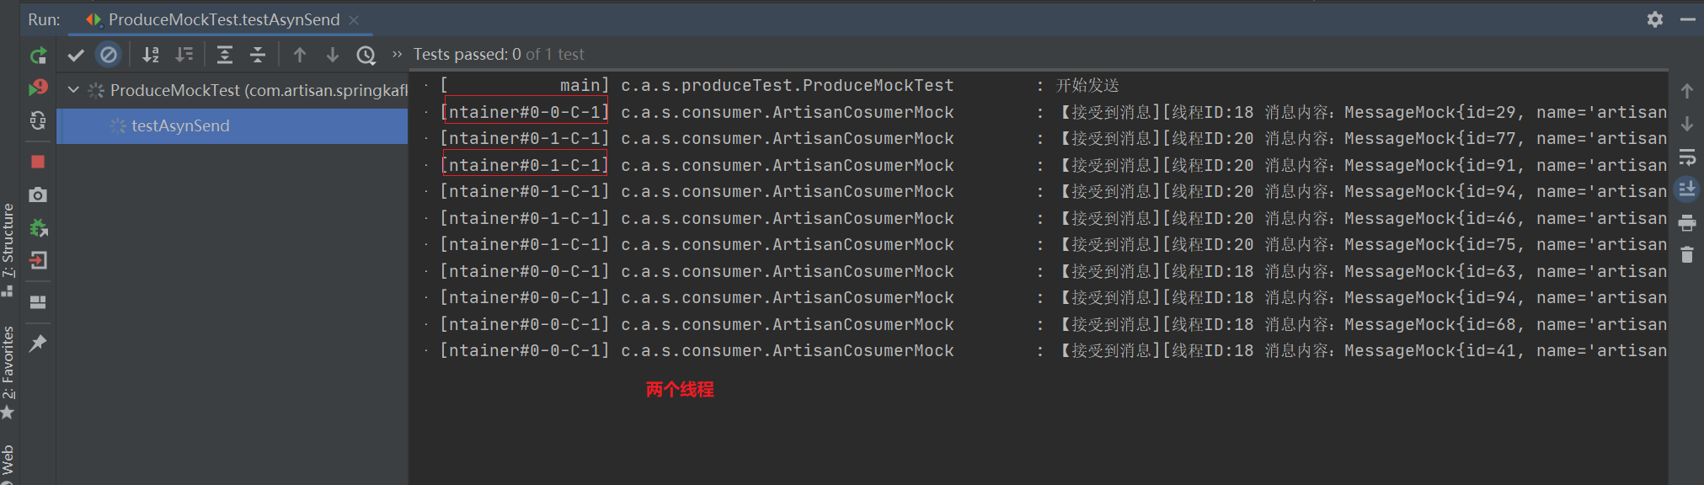
Task: Click the Pin Tab icon
Action: coord(38,344)
